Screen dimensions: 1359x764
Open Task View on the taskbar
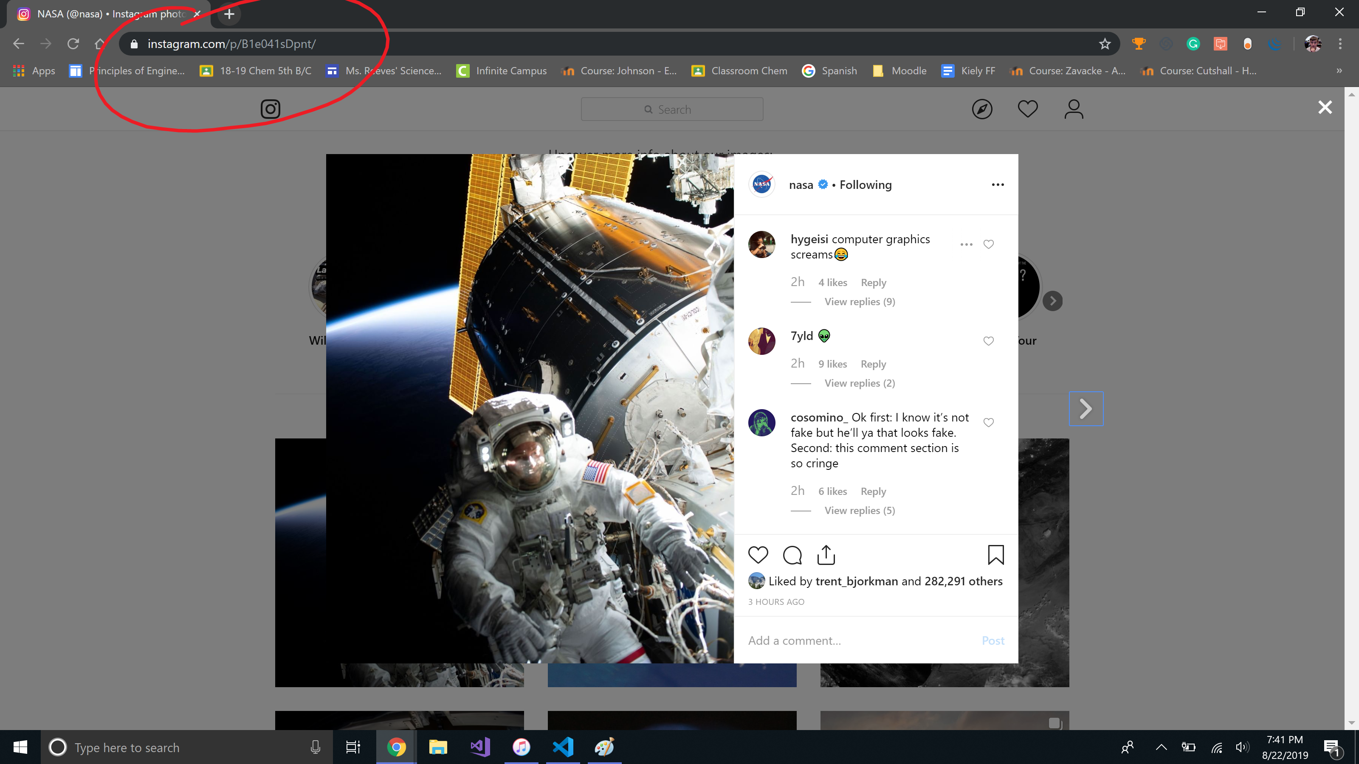pos(353,747)
